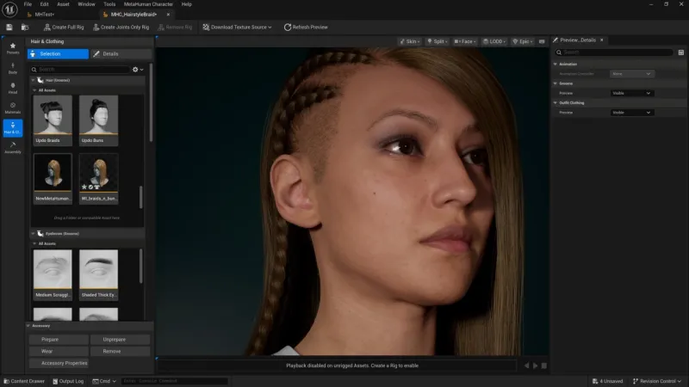Open the MetaHuman Character menu
689x387 pixels.
[148, 4]
